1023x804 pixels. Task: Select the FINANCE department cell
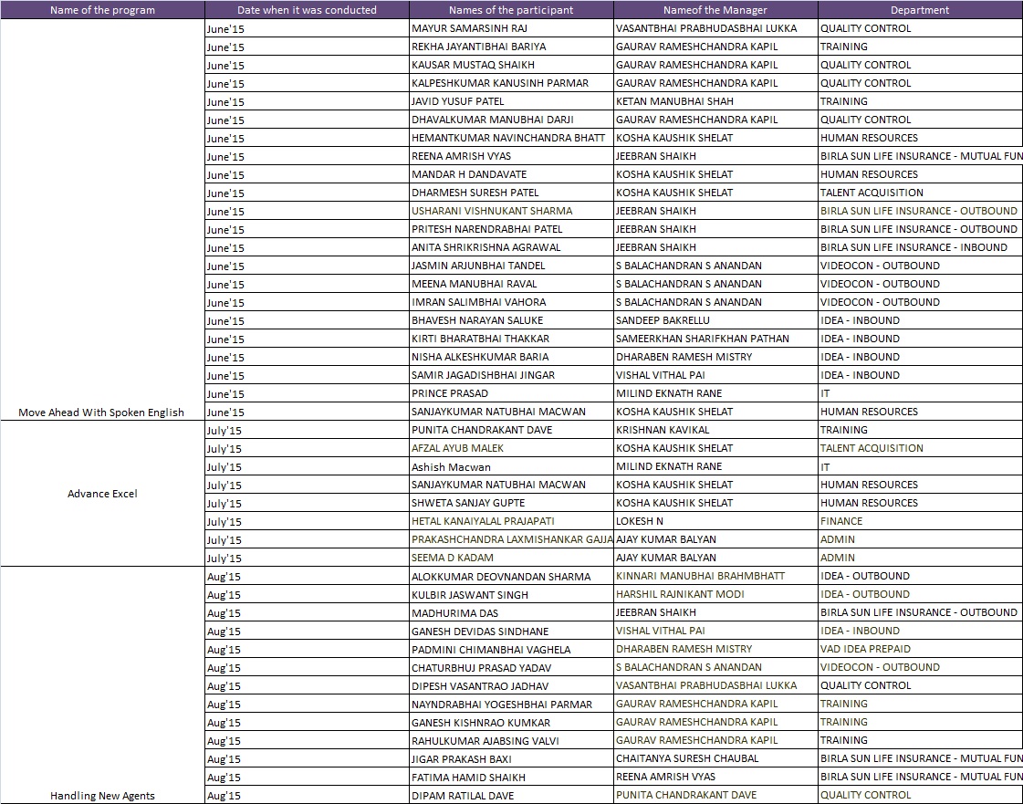click(x=920, y=521)
